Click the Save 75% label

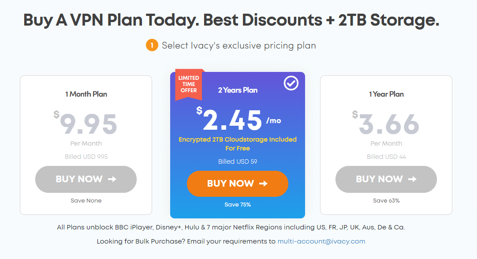pos(238,205)
